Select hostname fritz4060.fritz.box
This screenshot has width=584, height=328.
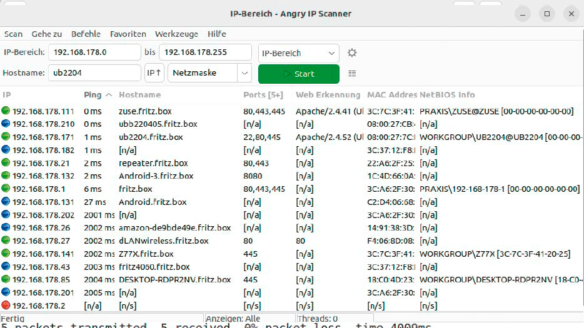(x=154, y=267)
